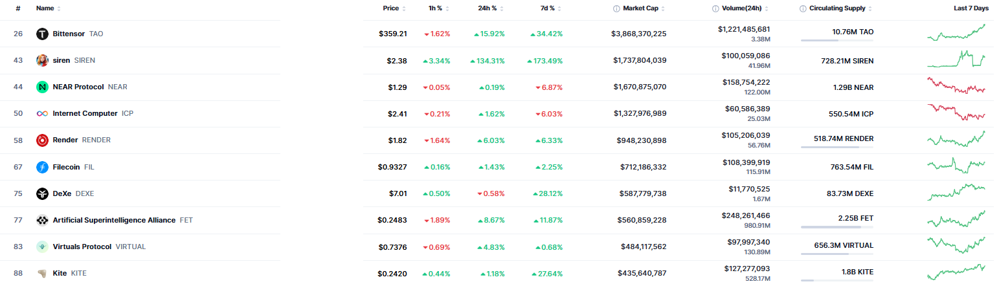
Task: Sort the table by Price column
Action: pos(390,8)
